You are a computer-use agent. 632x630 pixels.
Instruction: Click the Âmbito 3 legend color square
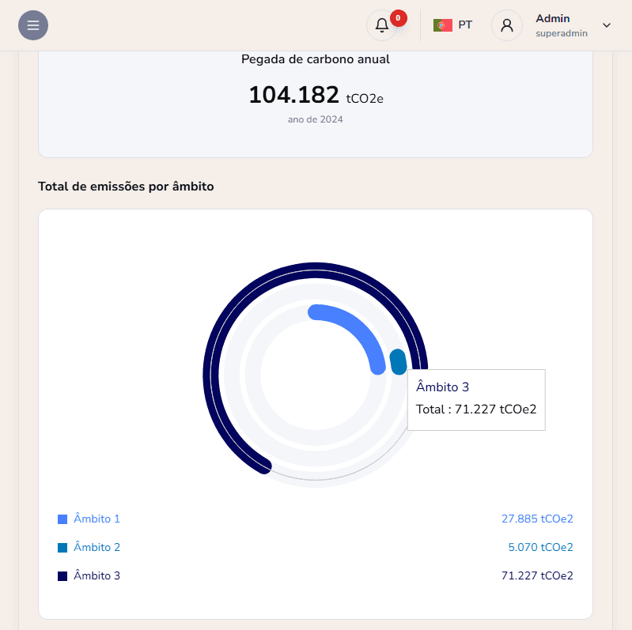pos(62,576)
